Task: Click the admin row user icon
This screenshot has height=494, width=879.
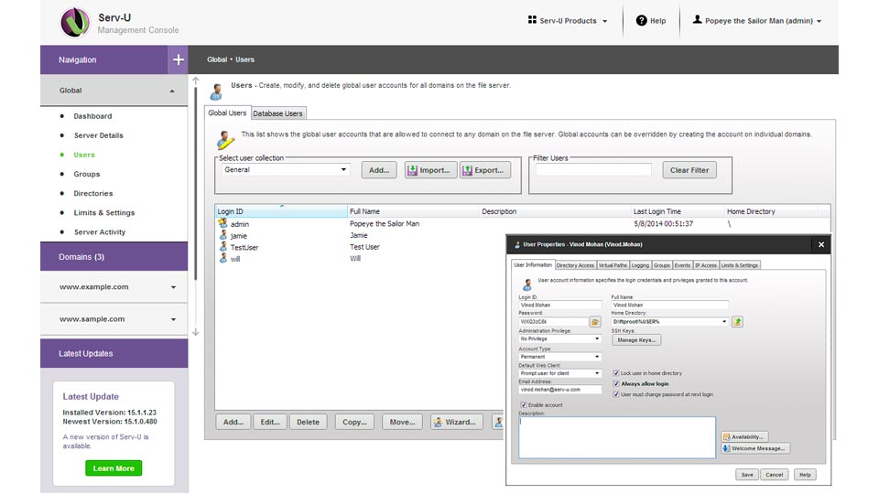Action: click(x=222, y=223)
